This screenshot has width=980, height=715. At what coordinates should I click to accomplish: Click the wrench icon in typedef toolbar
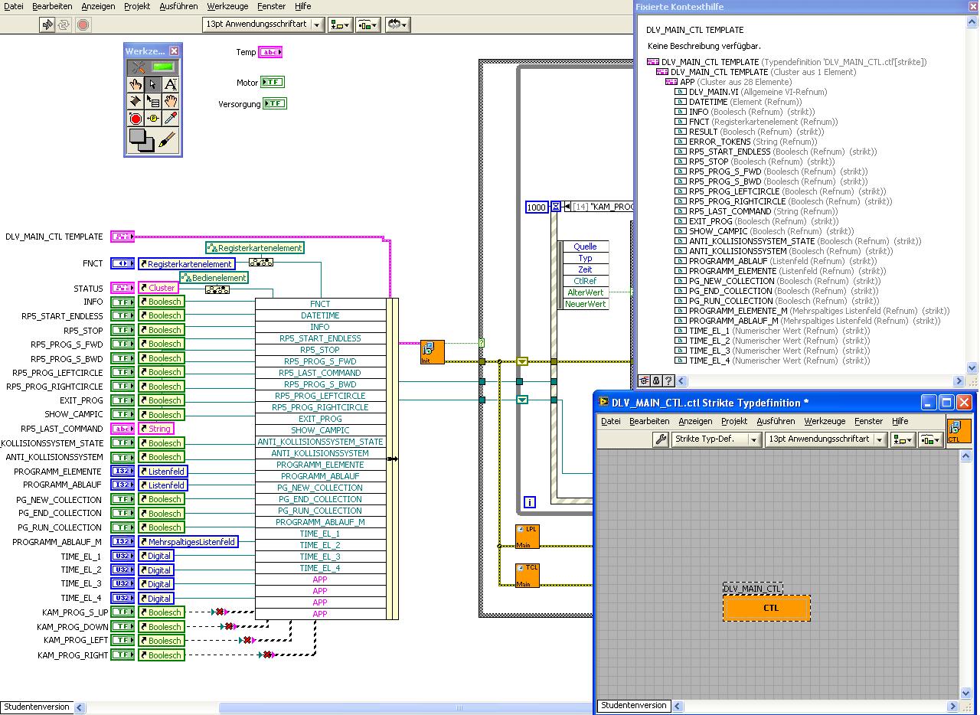(x=660, y=439)
